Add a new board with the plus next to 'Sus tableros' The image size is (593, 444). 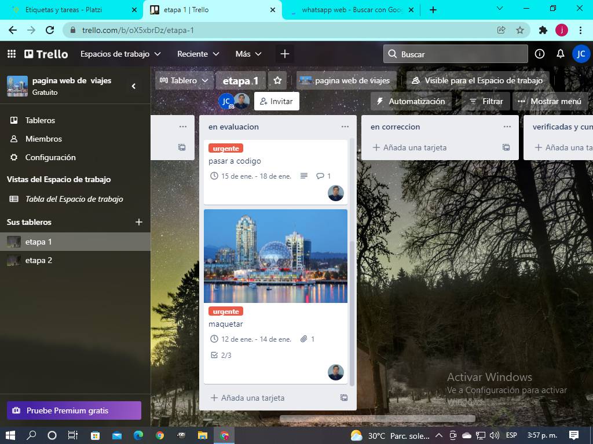point(139,222)
